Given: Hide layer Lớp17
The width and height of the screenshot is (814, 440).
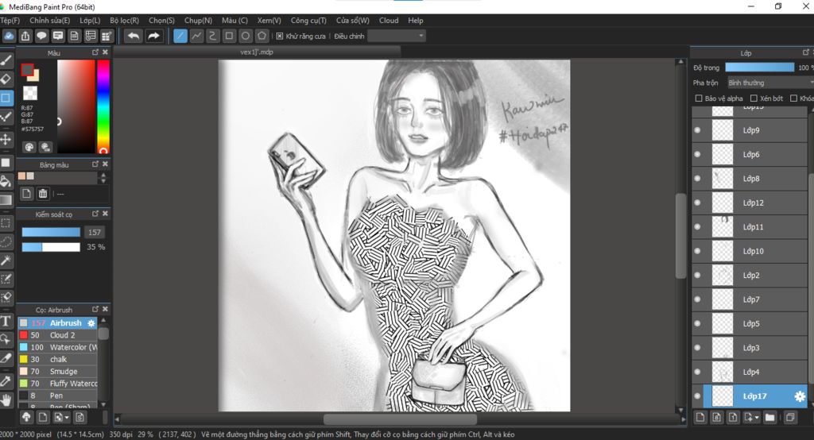Looking at the screenshot, I should [x=697, y=396].
